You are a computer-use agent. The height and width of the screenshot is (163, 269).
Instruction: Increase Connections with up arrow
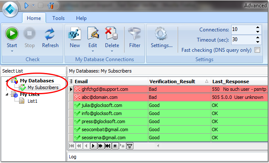pos(258,27)
